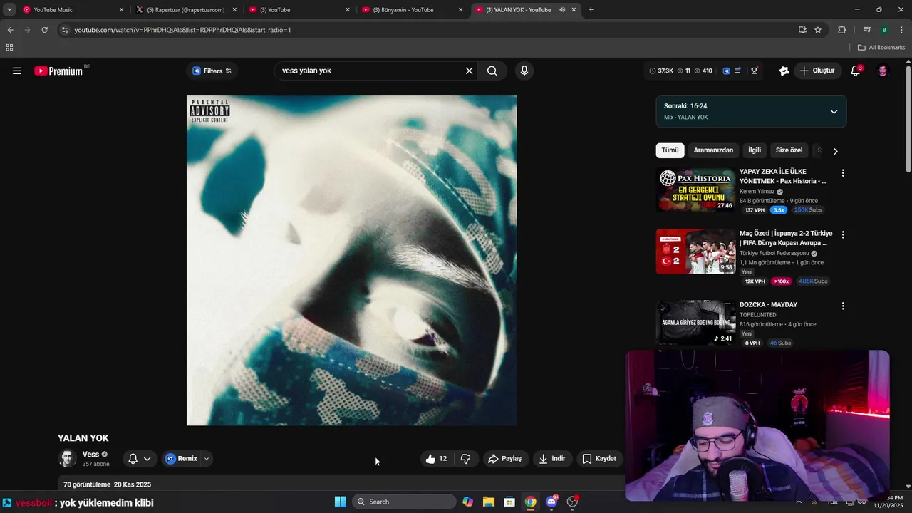912x513 pixels.
Task: Start voice search with microphone icon
Action: click(x=524, y=71)
